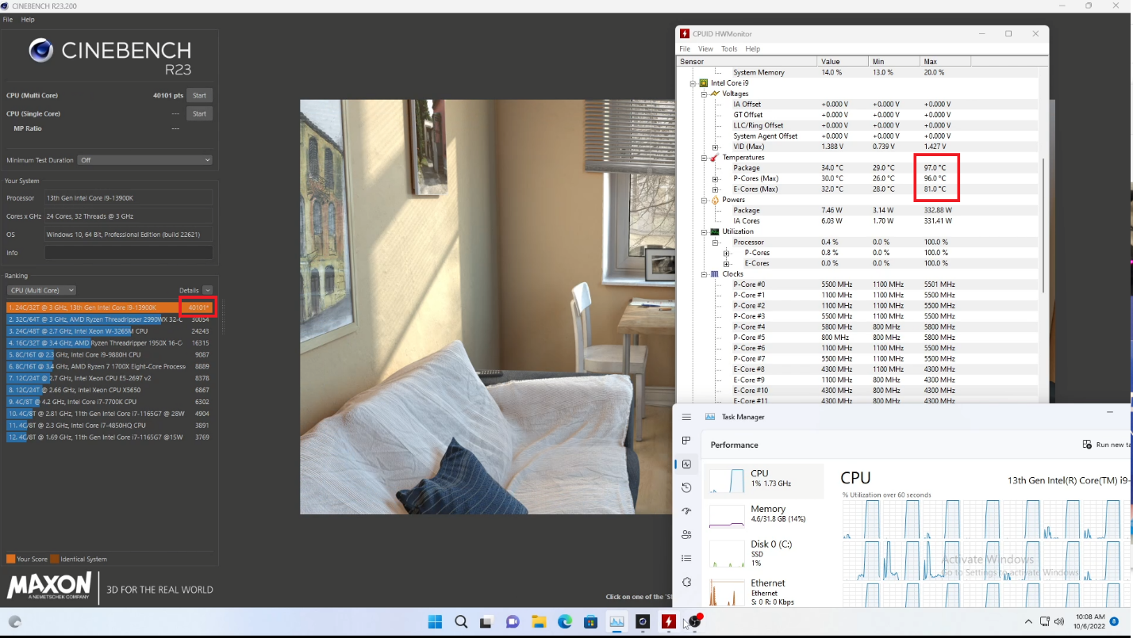Image resolution: width=1133 pixels, height=638 pixels.
Task: Open the Details dropdown in Ranking
Action: [x=207, y=290]
